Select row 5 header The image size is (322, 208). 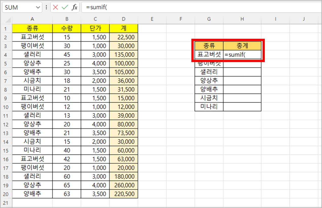click(x=6, y=63)
